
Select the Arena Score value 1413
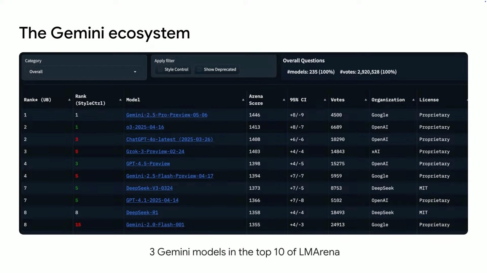[x=255, y=127]
